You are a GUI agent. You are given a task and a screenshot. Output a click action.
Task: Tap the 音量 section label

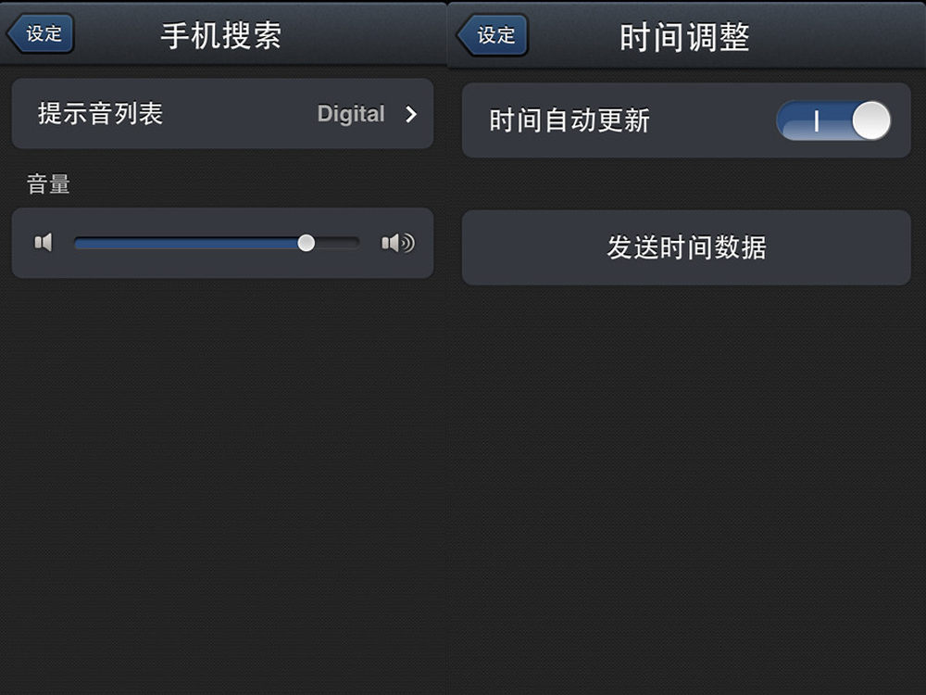tap(48, 183)
